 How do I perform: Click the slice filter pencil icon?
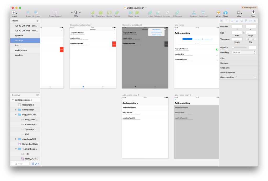click(37, 164)
